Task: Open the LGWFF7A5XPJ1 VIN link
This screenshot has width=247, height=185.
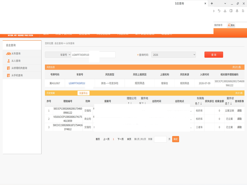Action: tap(77, 83)
